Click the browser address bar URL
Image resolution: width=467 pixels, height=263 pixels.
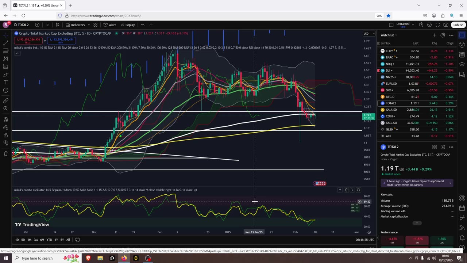tap(106, 16)
